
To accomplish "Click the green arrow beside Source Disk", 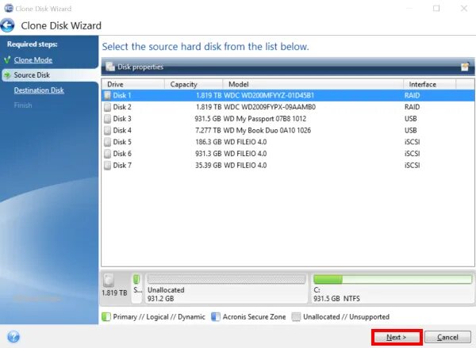I will click(7, 75).
